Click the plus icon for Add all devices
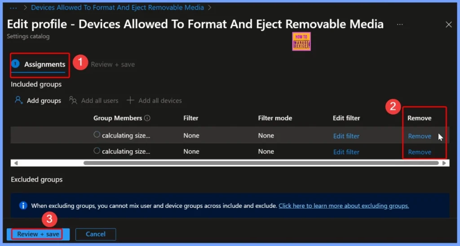 click(x=130, y=100)
